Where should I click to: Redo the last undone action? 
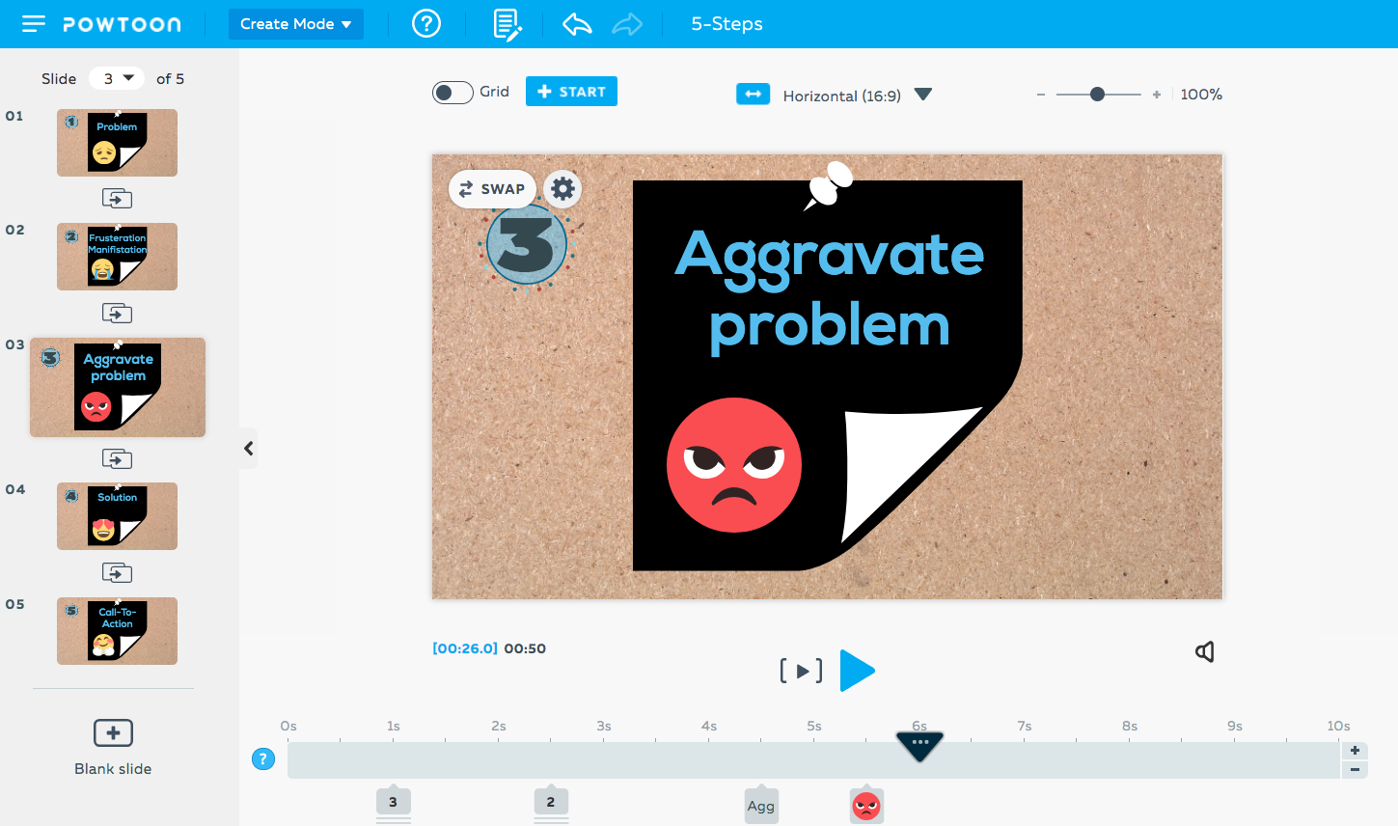point(627,24)
